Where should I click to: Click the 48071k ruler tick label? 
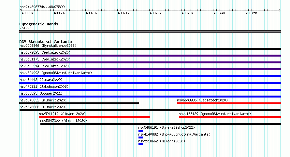click(x=123, y=13)
